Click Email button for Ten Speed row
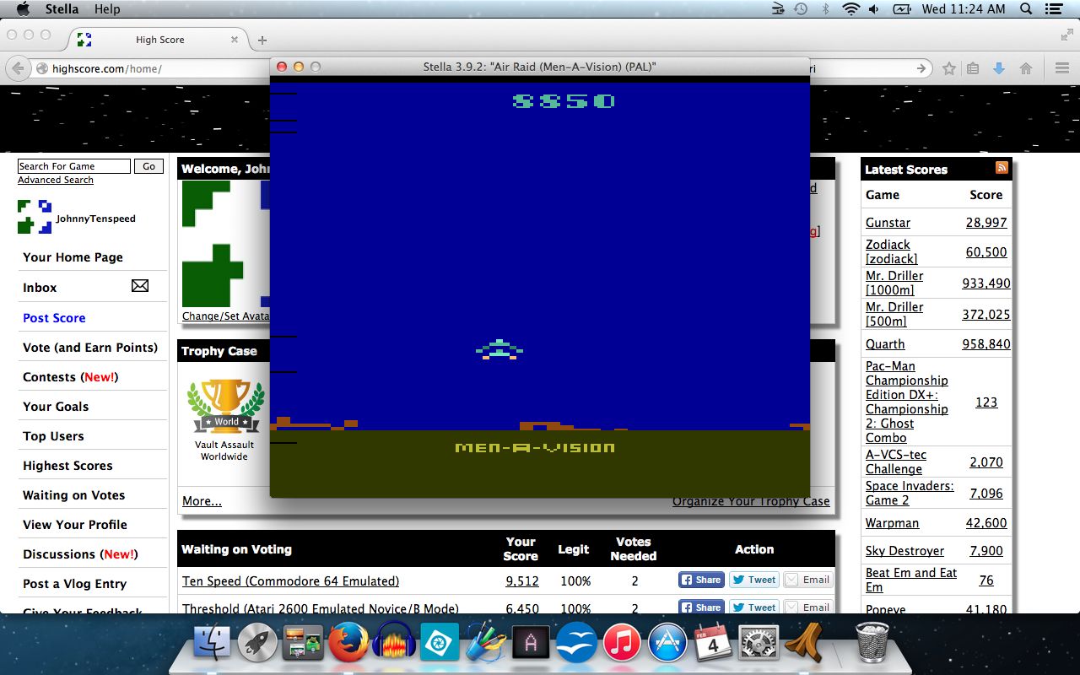Screen dimensions: 1080x675 pos(807,580)
